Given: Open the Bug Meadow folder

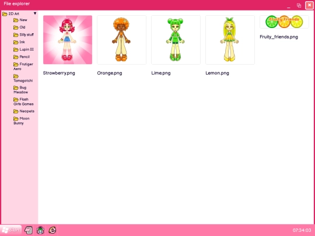Looking at the screenshot, I should 20,90.
